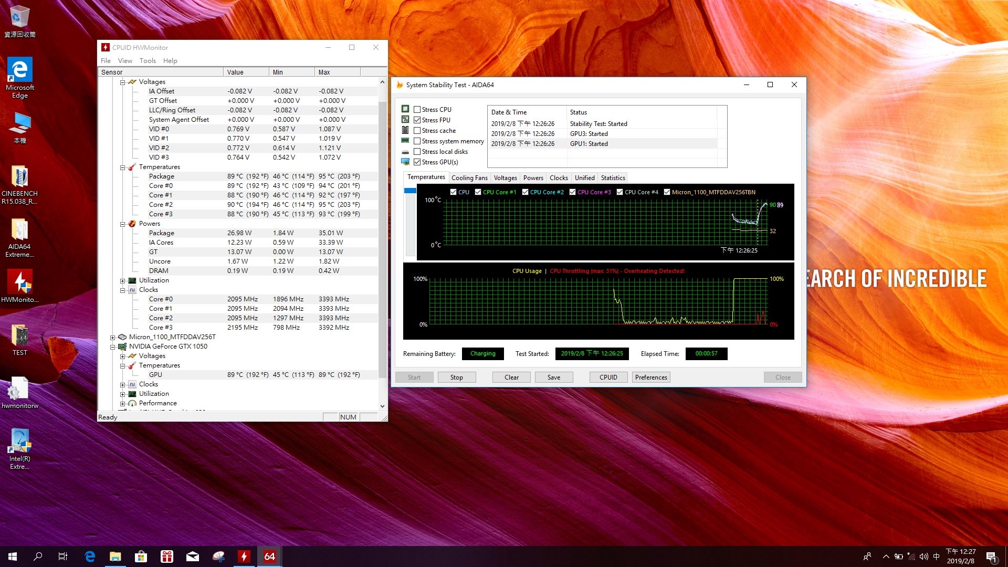The height and width of the screenshot is (567, 1008).
Task: Open File Explorer from the taskbar
Action: [x=115, y=556]
